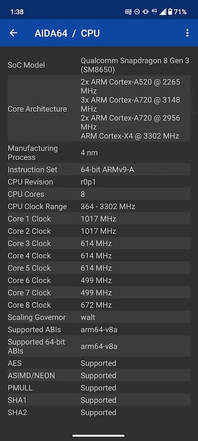Tap the back arrow in header
Viewport: 198px width, 441px height.
pos(13,33)
